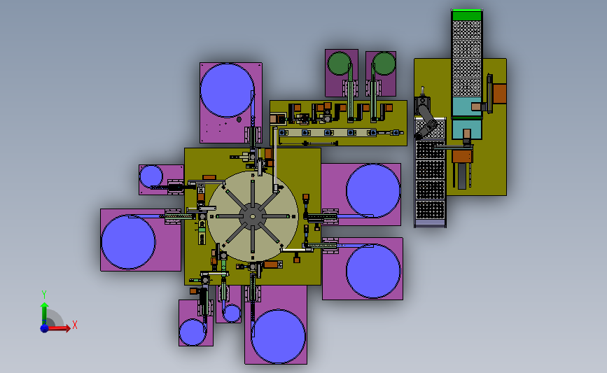
Task: Select the orange block at the right edge of the base
Action: (x=500, y=94)
